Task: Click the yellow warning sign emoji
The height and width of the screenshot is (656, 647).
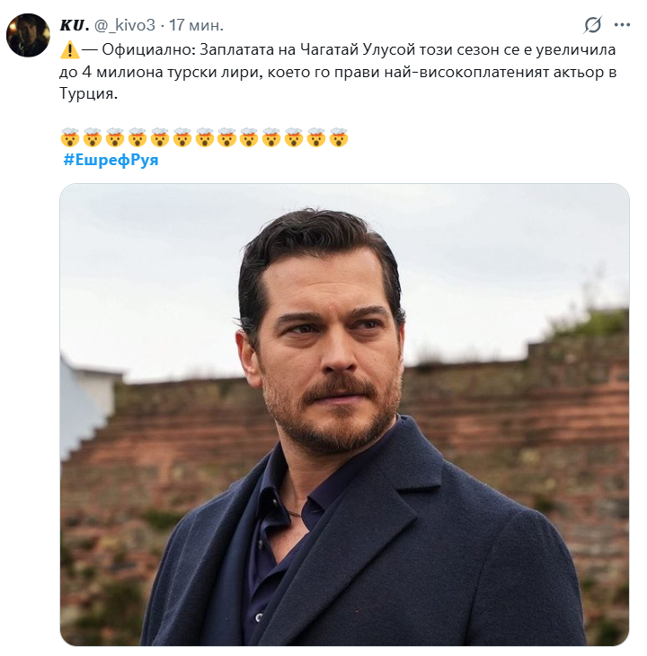Action: coord(69,51)
